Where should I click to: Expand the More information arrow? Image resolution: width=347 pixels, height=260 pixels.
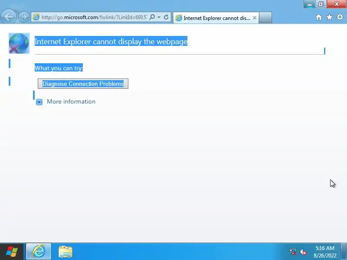(39, 102)
